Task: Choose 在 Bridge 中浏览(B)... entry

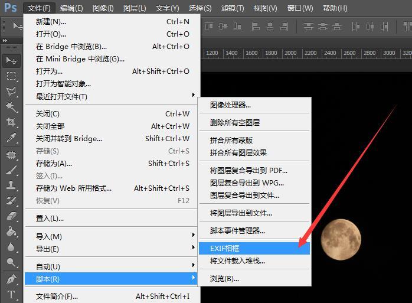Action: coord(111,46)
